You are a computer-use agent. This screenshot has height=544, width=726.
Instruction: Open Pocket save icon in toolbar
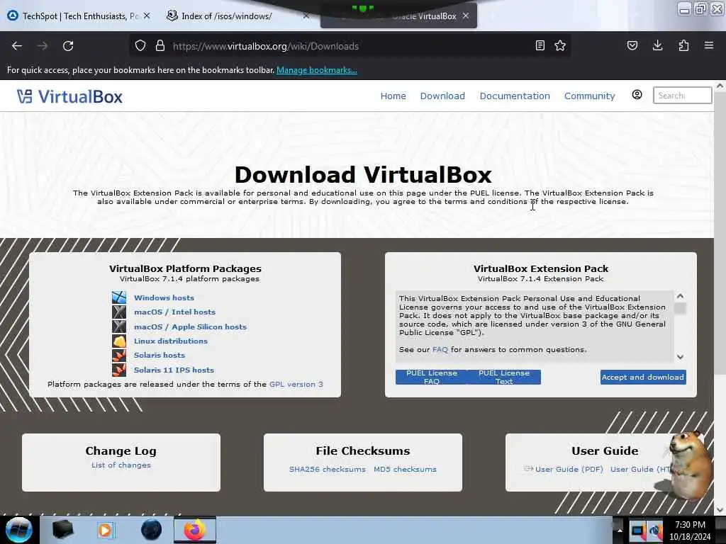point(632,45)
